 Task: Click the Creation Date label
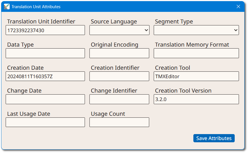(25, 68)
